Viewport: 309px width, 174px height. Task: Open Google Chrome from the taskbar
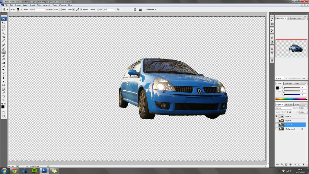(x=14, y=171)
